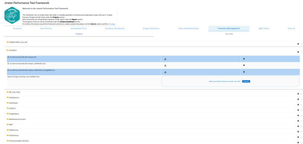Delete the GeoStream project
303x144 pixels.
tap(298, 105)
